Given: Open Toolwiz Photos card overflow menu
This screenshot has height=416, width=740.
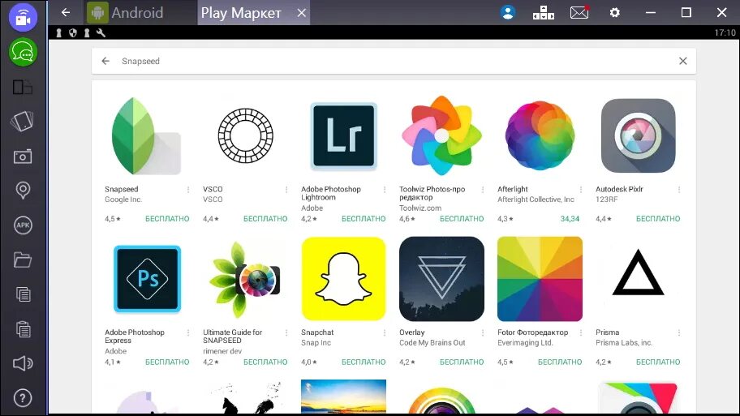Looking at the screenshot, I should pyautogui.click(x=483, y=190).
